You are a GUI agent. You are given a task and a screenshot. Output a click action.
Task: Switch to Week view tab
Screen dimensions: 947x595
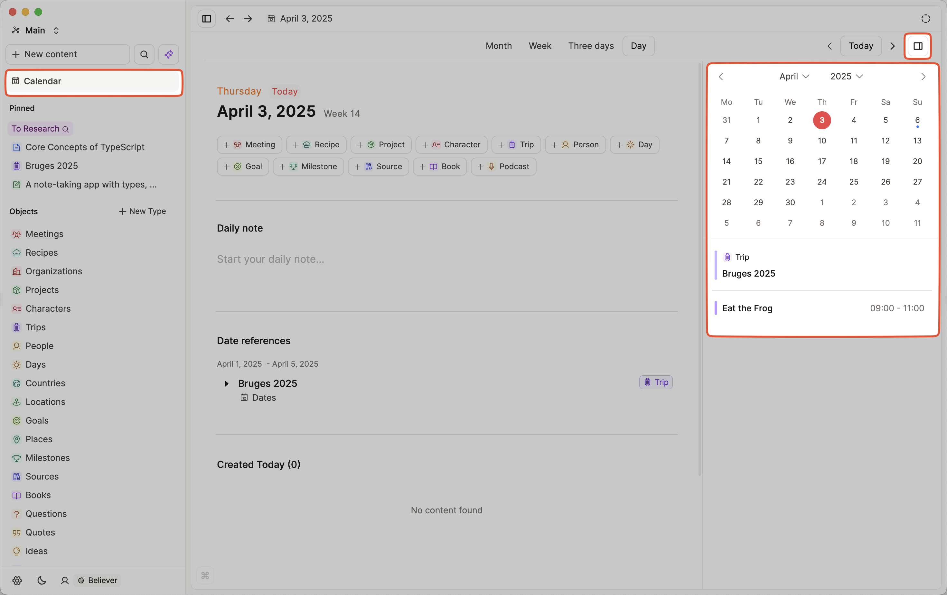coord(539,46)
